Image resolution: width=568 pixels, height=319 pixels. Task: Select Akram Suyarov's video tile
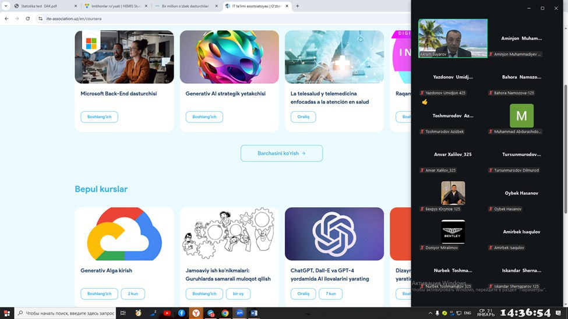[x=453, y=38]
